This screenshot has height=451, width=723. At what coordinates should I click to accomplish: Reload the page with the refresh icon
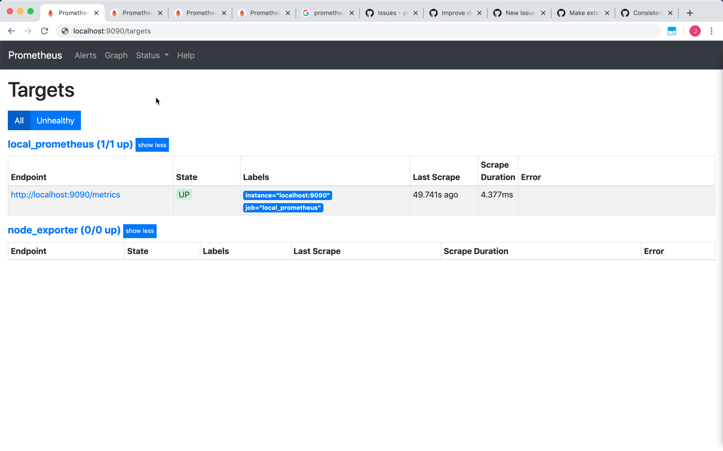[45, 31]
